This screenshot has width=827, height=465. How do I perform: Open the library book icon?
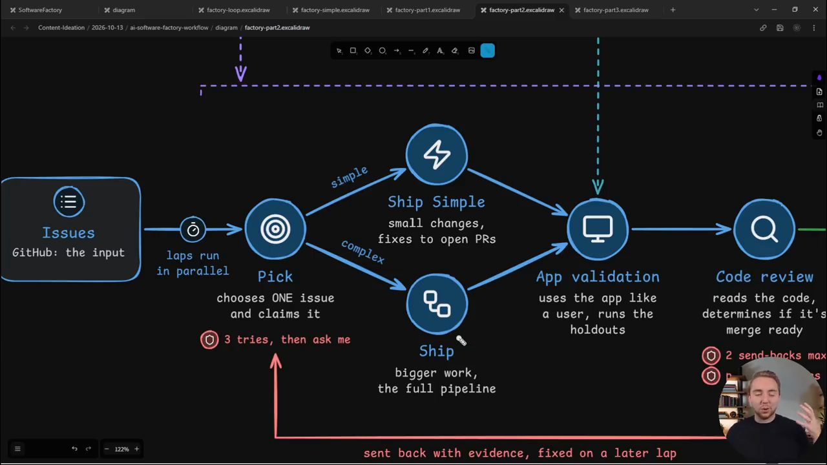click(819, 105)
